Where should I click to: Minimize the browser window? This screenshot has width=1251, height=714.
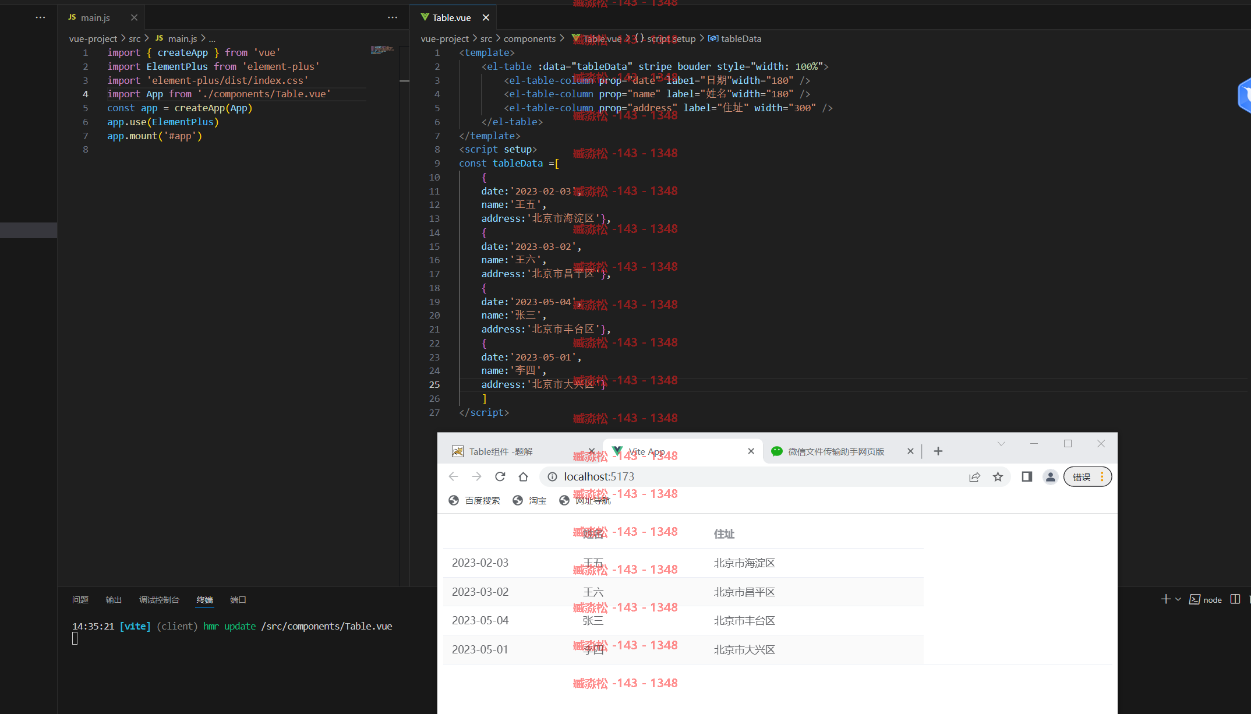point(1034,444)
